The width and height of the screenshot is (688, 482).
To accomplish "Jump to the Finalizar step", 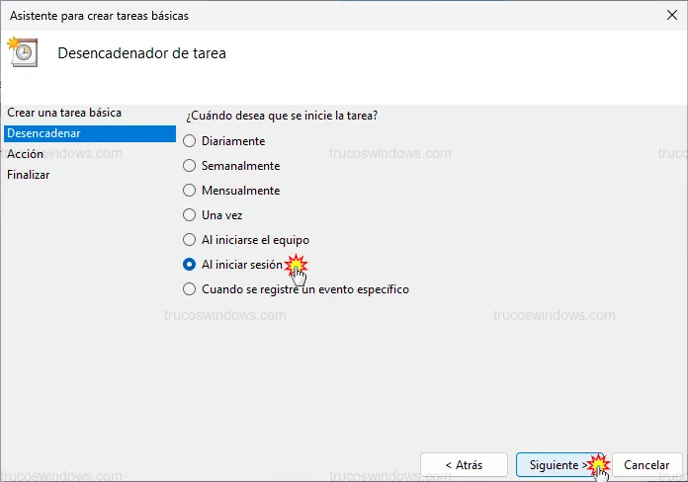I will click(x=29, y=175).
